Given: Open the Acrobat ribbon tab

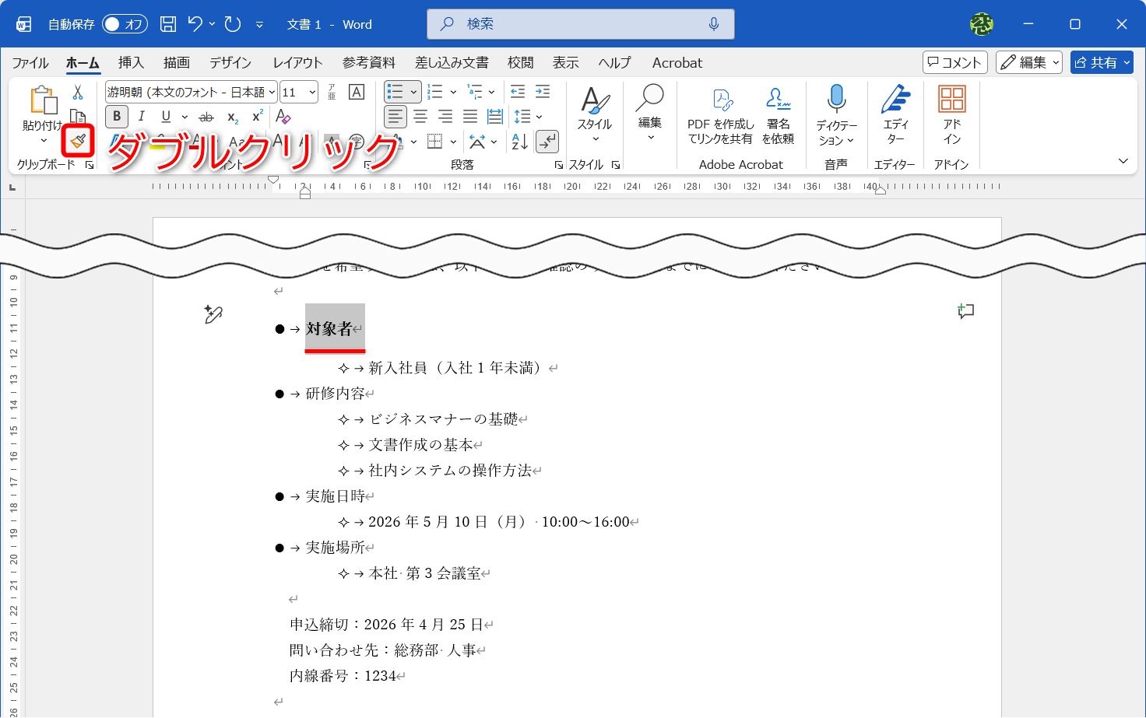Looking at the screenshot, I should (x=676, y=62).
